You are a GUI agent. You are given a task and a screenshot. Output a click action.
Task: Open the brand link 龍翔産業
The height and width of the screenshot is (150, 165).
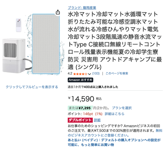82,8
